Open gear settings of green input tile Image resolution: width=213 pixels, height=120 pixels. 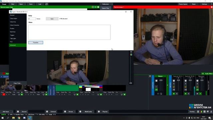(78, 94)
